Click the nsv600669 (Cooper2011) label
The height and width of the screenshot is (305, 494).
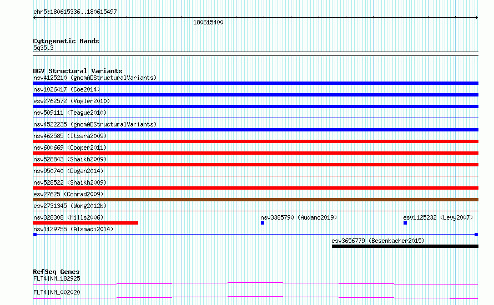pyautogui.click(x=70, y=148)
